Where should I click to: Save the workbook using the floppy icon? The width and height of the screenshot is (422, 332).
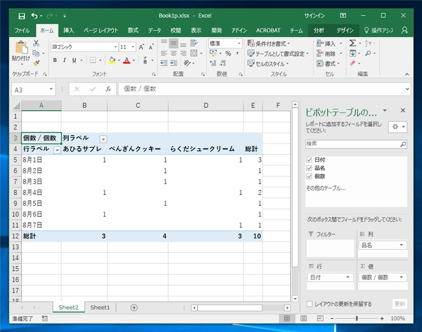[x=22, y=16]
